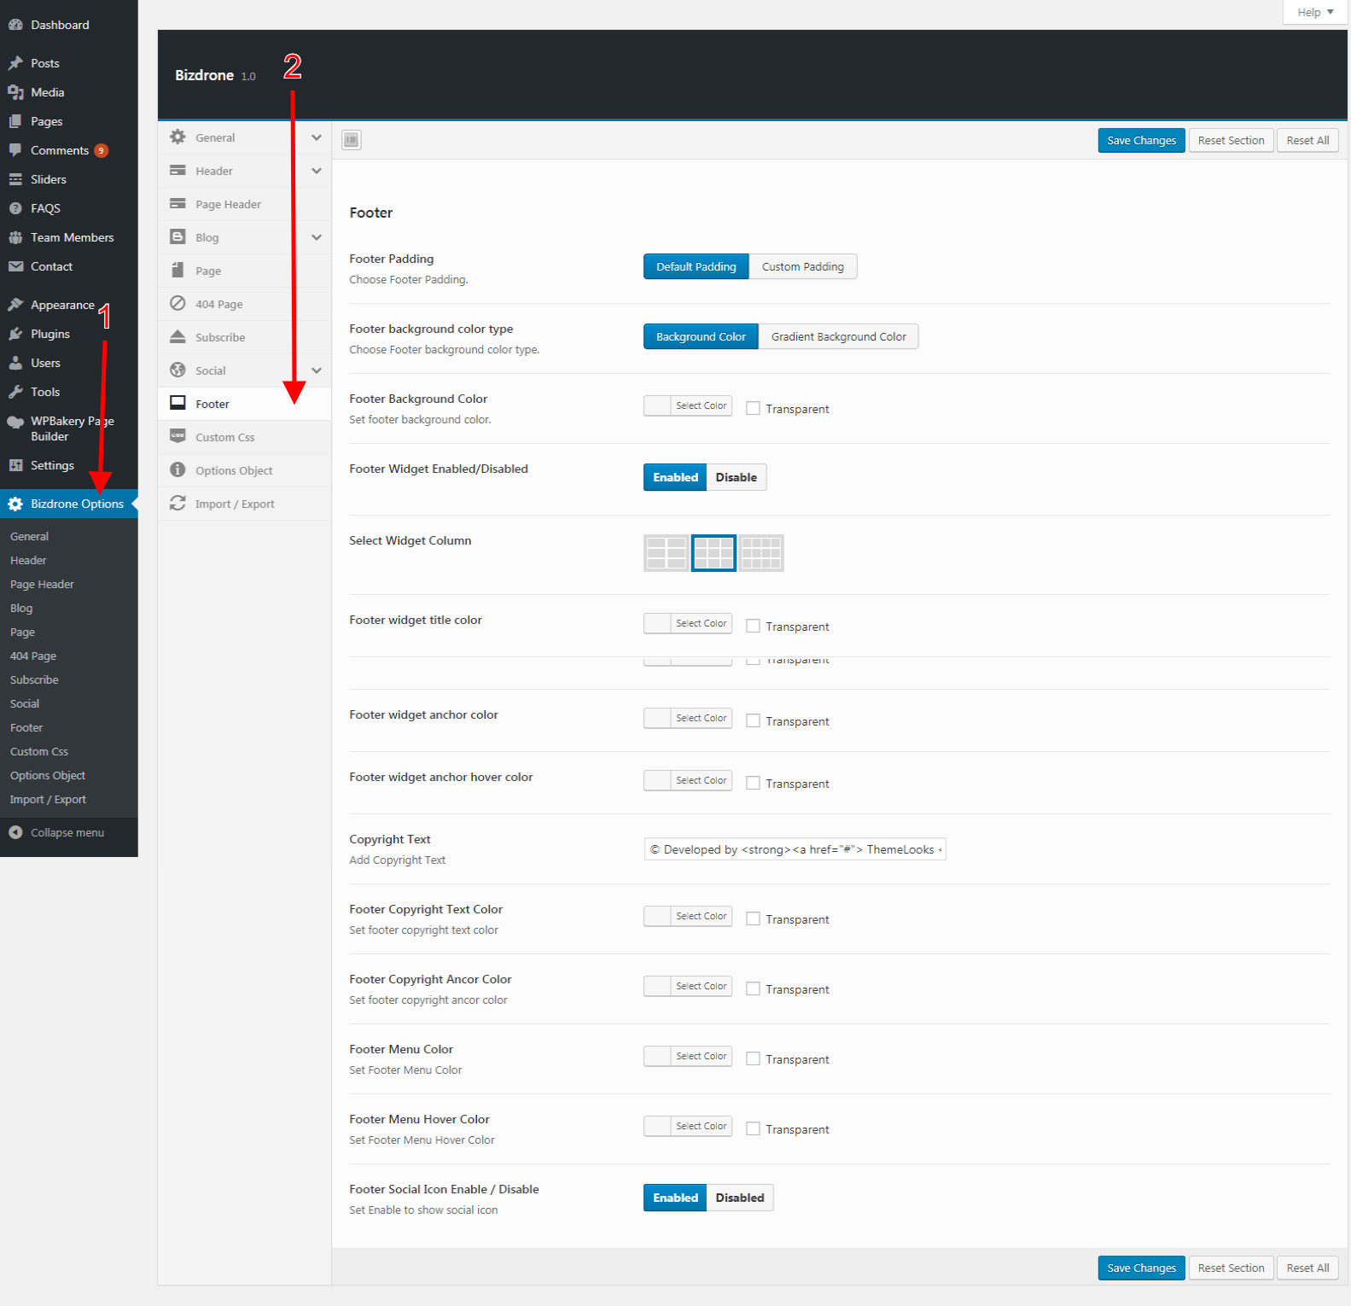The width and height of the screenshot is (1351, 1306).
Task: Open the Custom Css options tab
Action: click(244, 437)
